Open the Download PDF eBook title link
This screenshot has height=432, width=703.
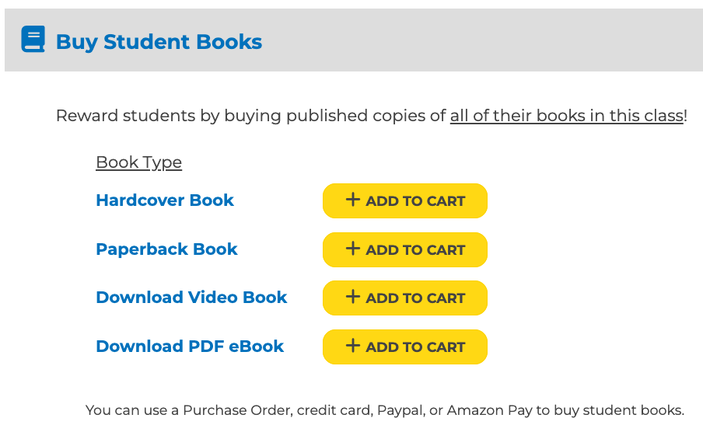click(x=190, y=347)
